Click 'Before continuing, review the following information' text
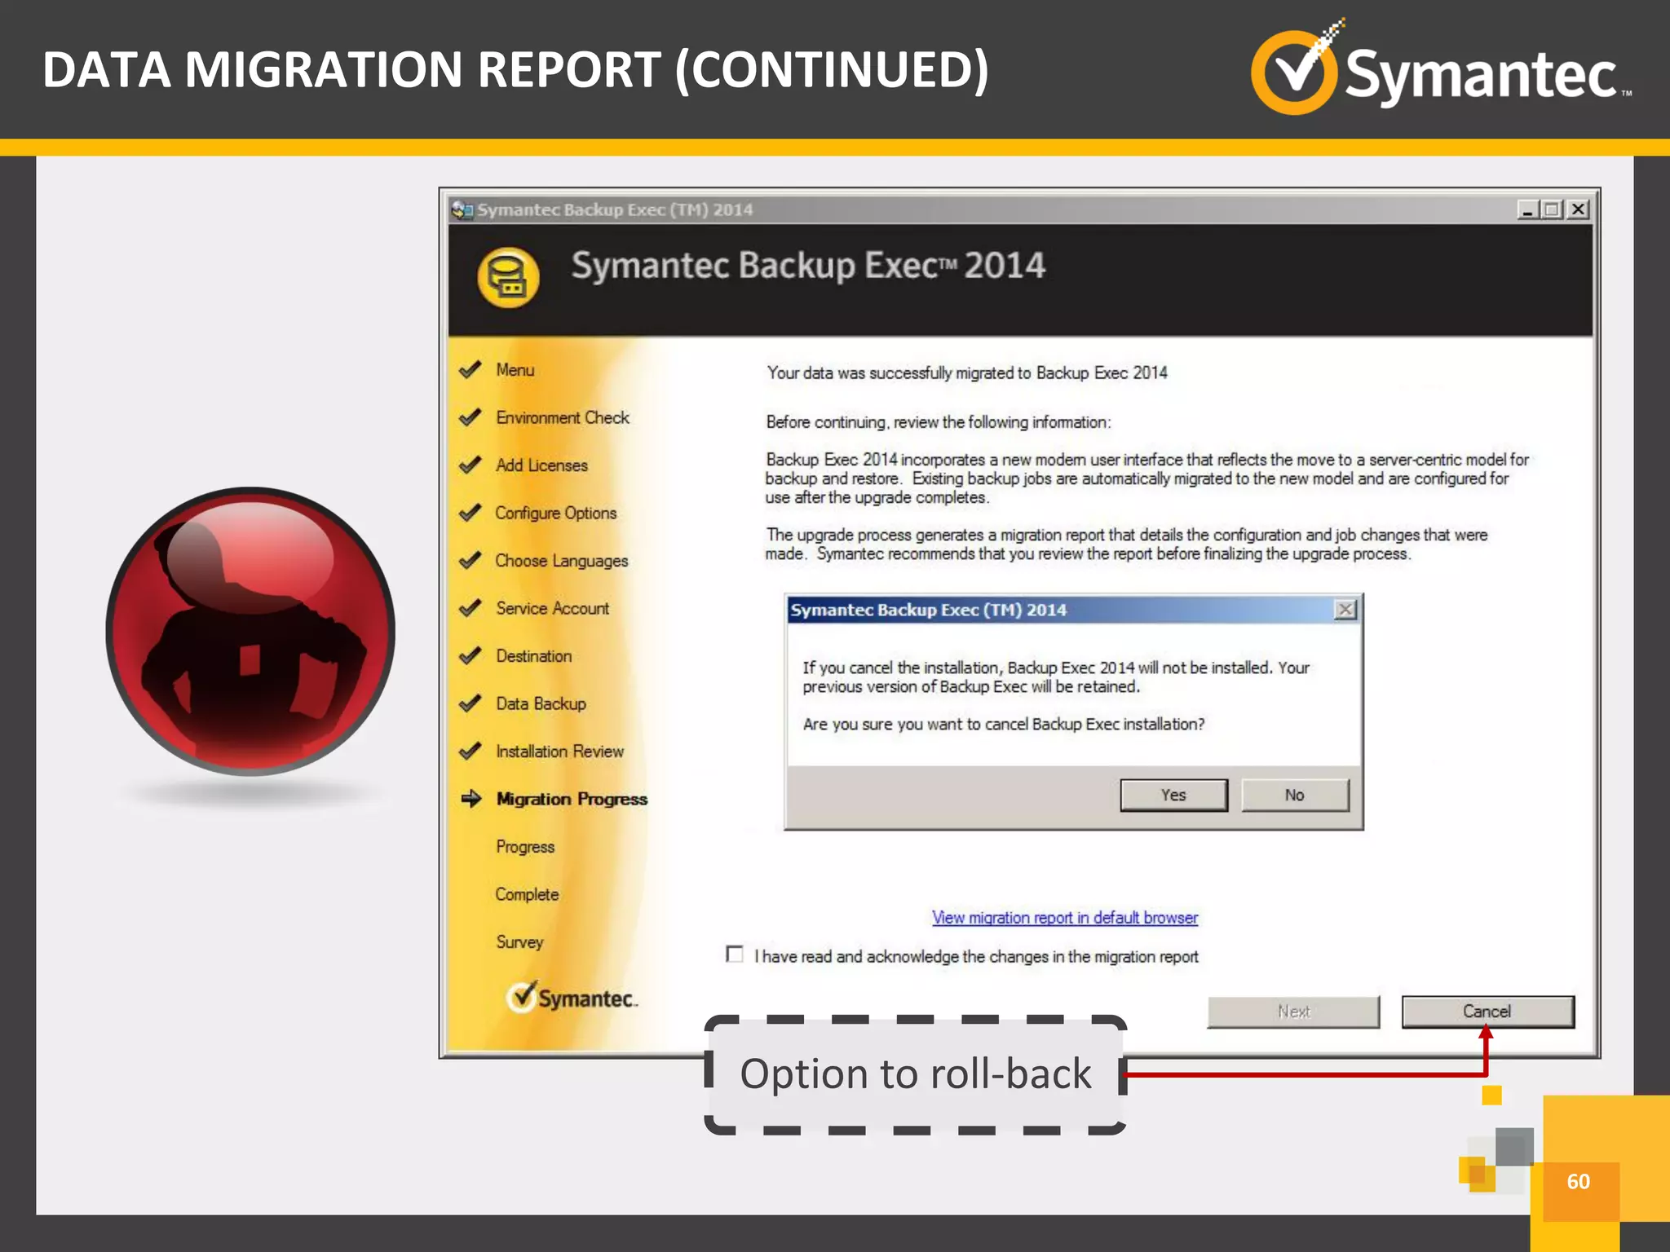The width and height of the screenshot is (1670, 1252). tap(939, 422)
